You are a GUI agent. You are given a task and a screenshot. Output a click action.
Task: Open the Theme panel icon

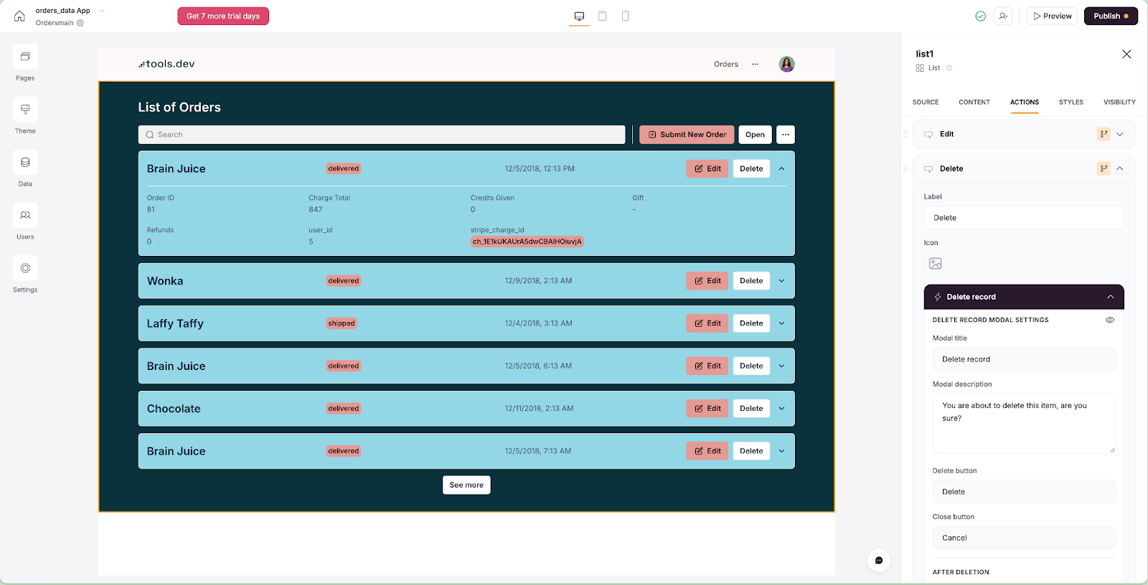[x=25, y=110]
